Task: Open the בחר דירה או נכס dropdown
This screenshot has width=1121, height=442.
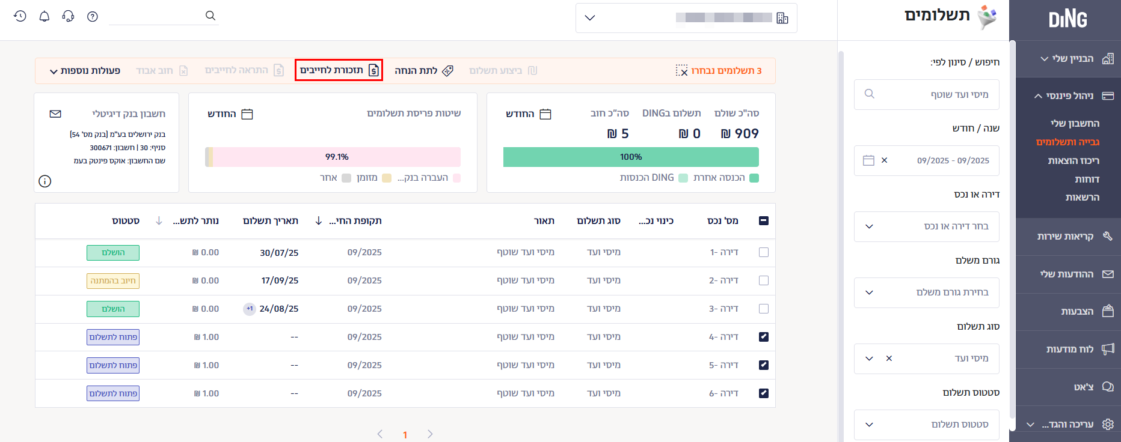Action: tap(926, 226)
